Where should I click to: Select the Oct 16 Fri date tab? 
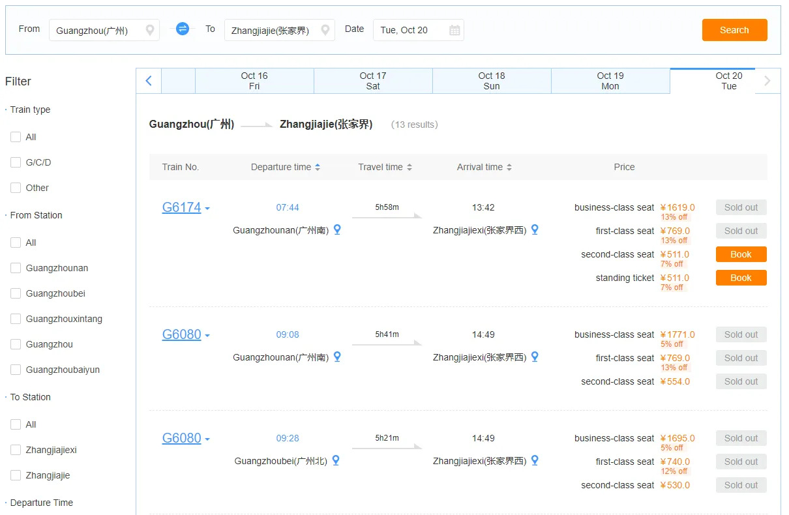pos(254,81)
